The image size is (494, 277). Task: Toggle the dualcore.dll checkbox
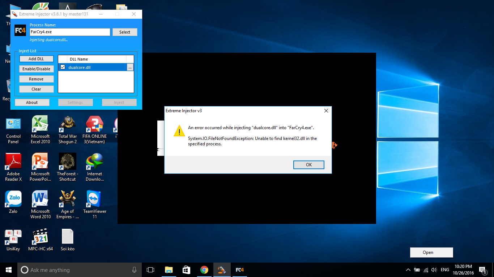click(63, 67)
